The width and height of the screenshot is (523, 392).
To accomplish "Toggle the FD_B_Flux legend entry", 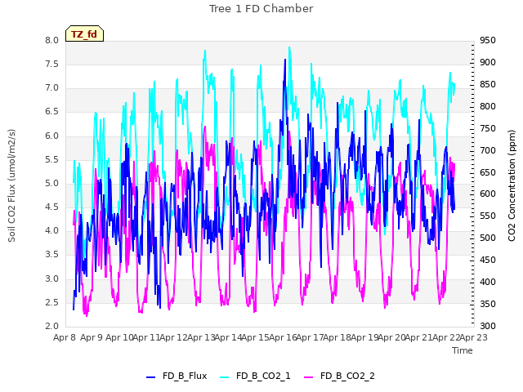I will click(x=177, y=376).
